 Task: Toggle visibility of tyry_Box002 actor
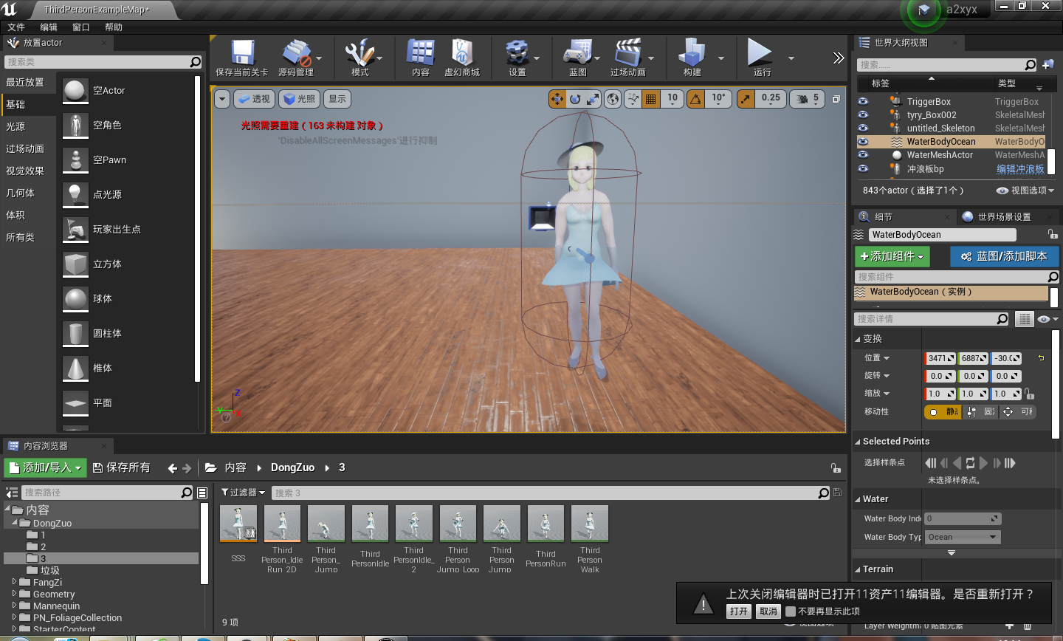(863, 115)
